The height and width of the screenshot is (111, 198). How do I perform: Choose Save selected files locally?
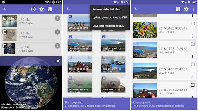pyautogui.click(x=108, y=26)
